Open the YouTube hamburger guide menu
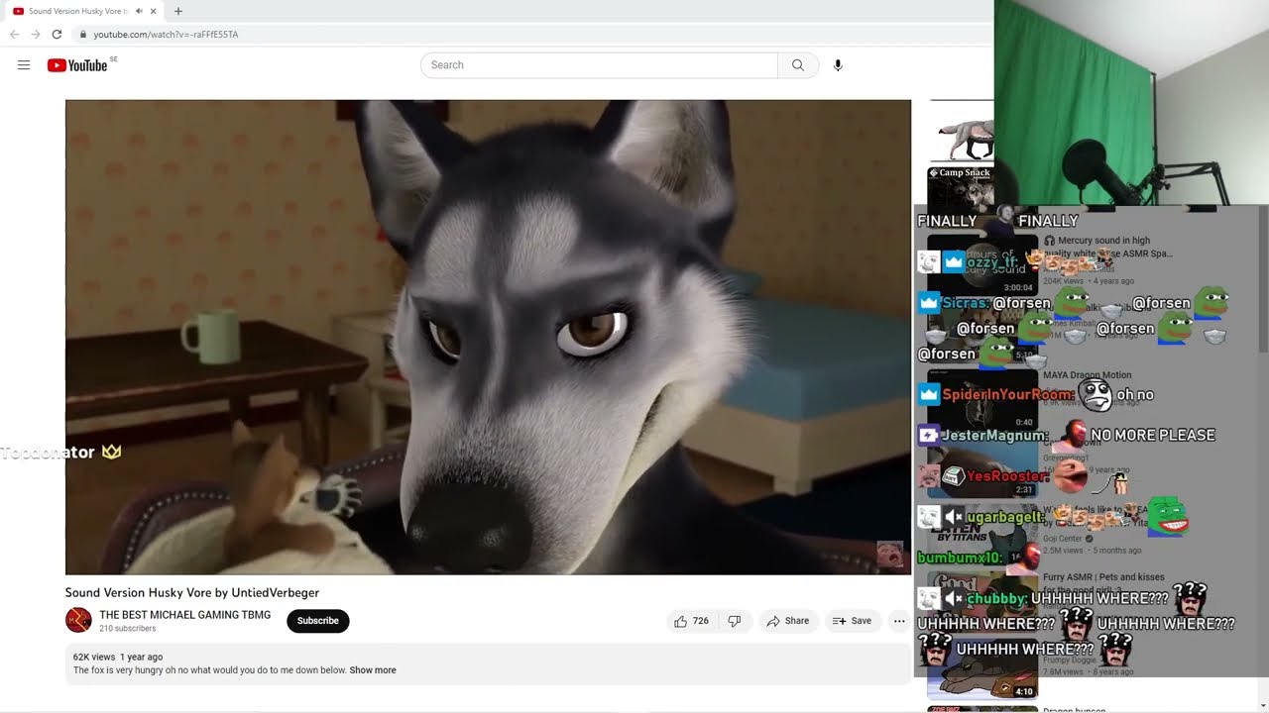The height and width of the screenshot is (713, 1269). [x=24, y=65]
